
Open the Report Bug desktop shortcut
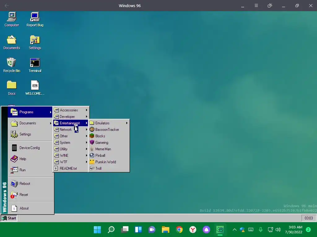tap(35, 19)
